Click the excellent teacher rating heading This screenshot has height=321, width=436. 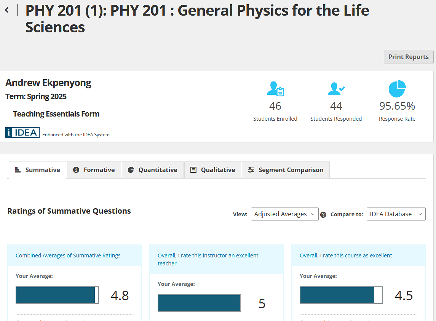(208, 259)
